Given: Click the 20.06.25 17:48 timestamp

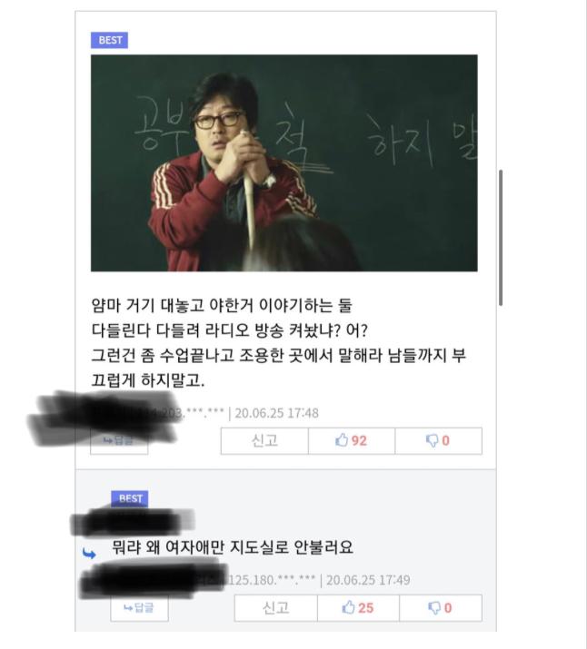Looking at the screenshot, I should (x=277, y=413).
